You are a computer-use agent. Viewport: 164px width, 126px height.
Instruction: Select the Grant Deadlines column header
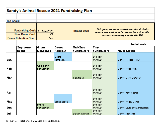point(45,49)
